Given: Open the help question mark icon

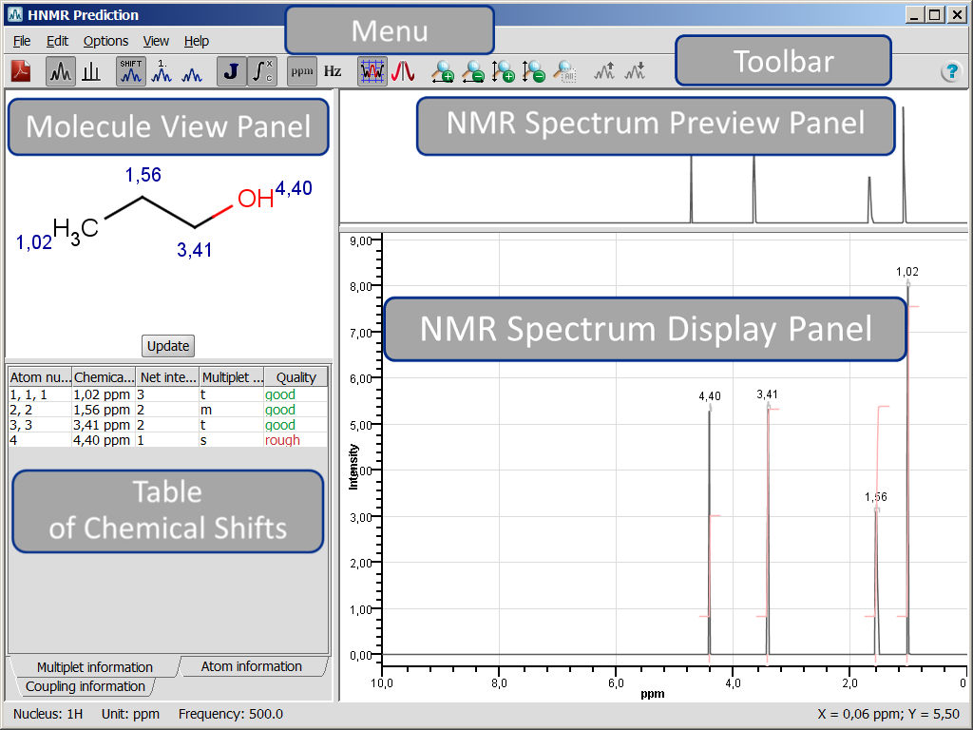Looking at the screenshot, I should click(950, 72).
